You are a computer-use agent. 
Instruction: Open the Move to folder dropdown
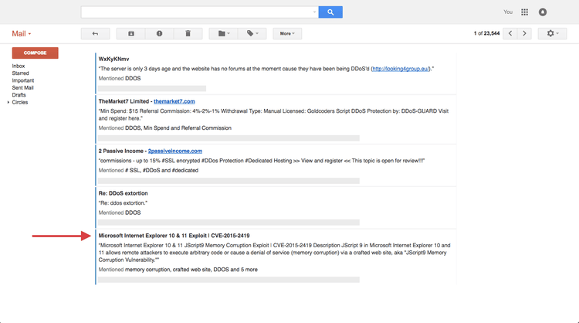click(224, 34)
